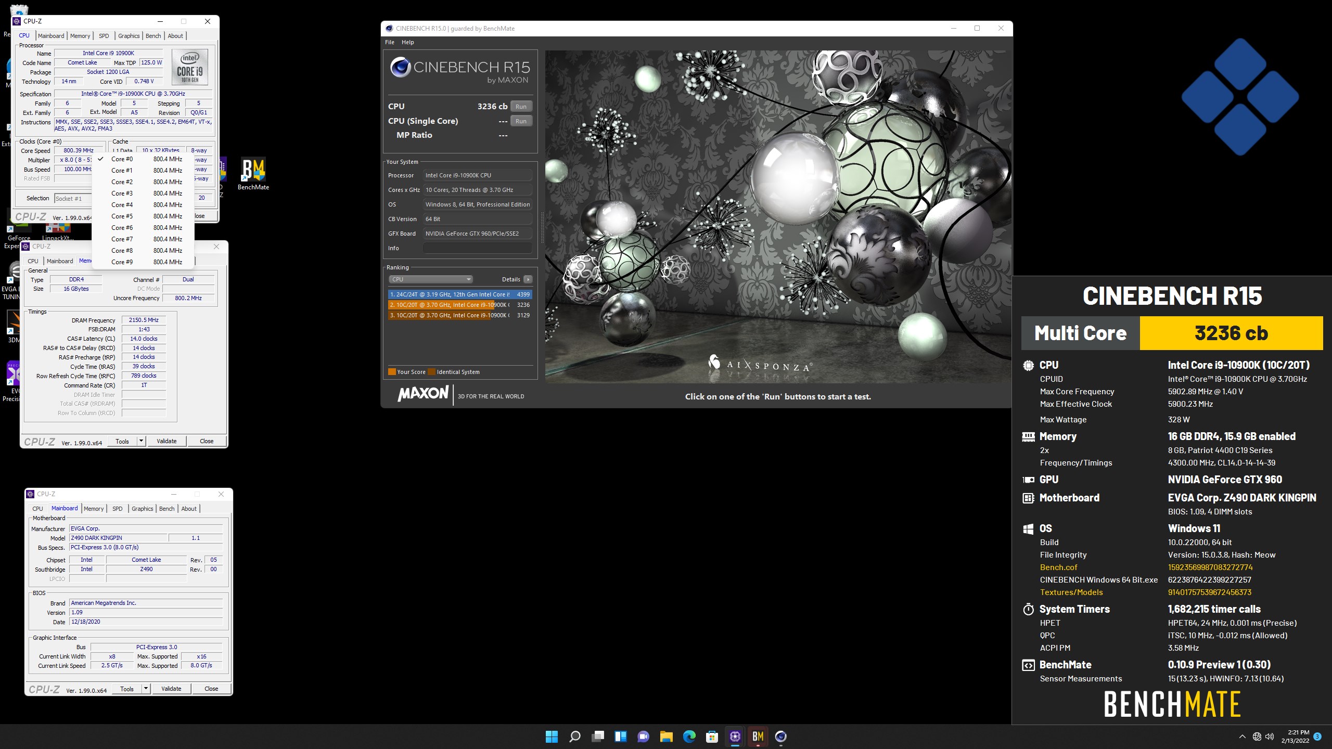The image size is (1332, 749).
Task: Click CPU-Z icon in Memory window title bar
Action: 26,247
